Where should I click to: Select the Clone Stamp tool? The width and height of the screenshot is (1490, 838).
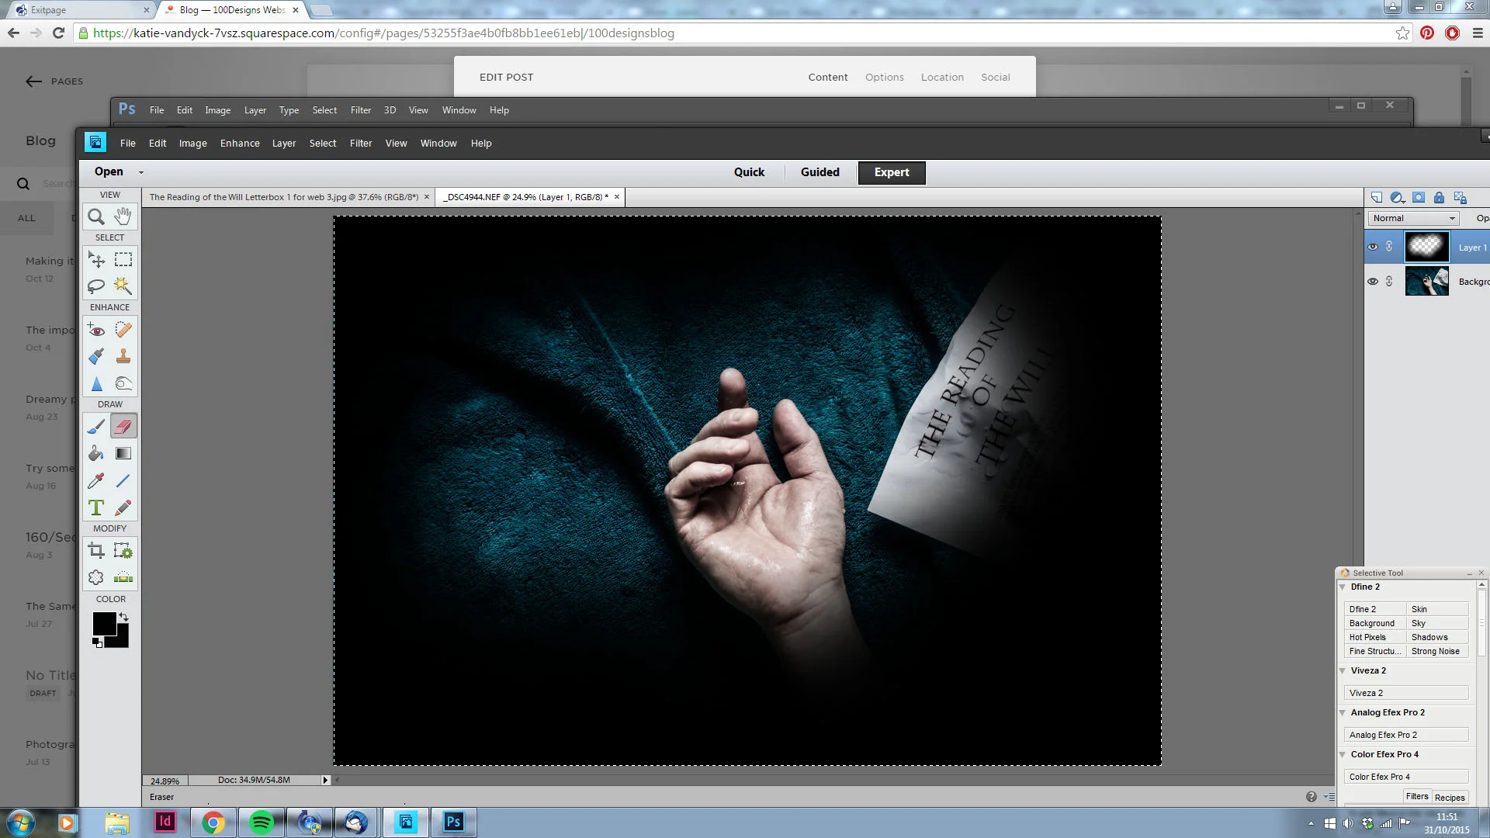tap(123, 357)
